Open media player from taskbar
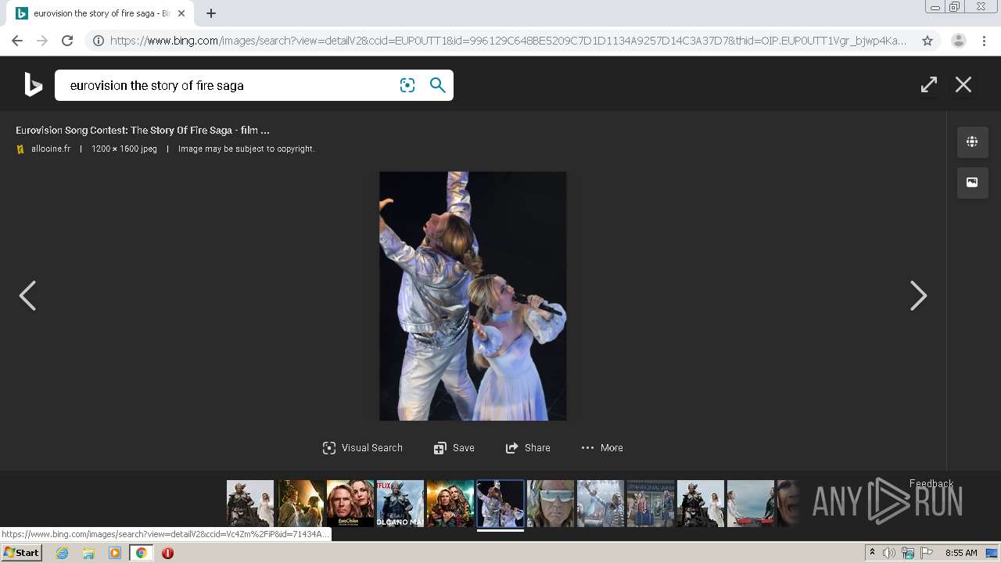Viewport: 1001px width, 563px height. tap(115, 553)
